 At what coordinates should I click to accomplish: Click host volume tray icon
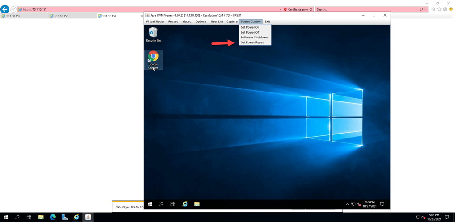pyautogui.click(x=424, y=217)
